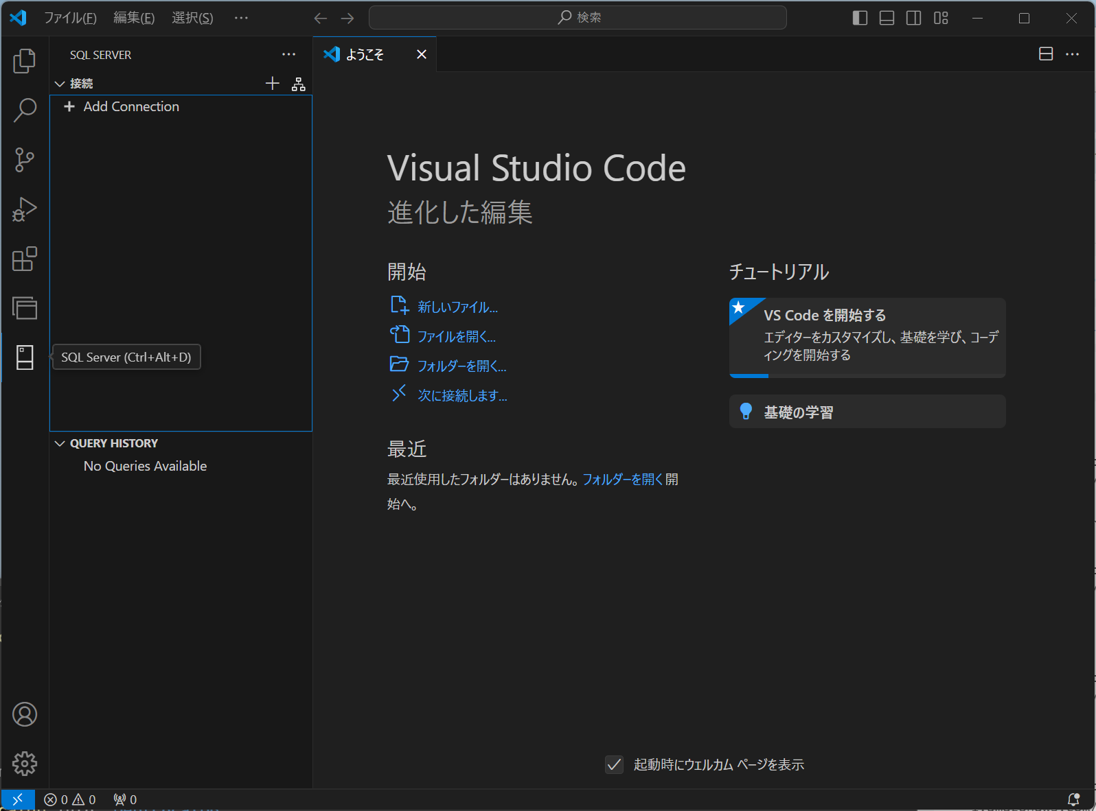Viewport: 1096px width, 811px height.
Task: Collapse the QUERY HISTORY section
Action: click(60, 443)
